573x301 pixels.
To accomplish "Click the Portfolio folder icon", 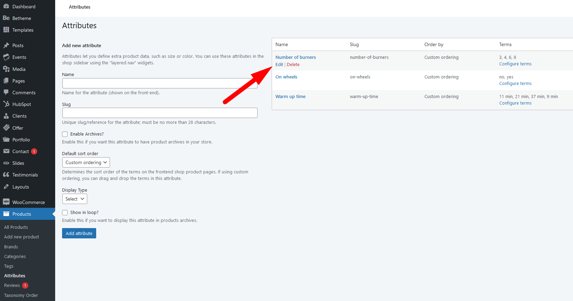I will (6, 140).
